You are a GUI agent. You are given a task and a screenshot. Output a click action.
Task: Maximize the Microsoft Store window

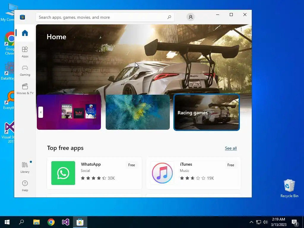pos(231,15)
